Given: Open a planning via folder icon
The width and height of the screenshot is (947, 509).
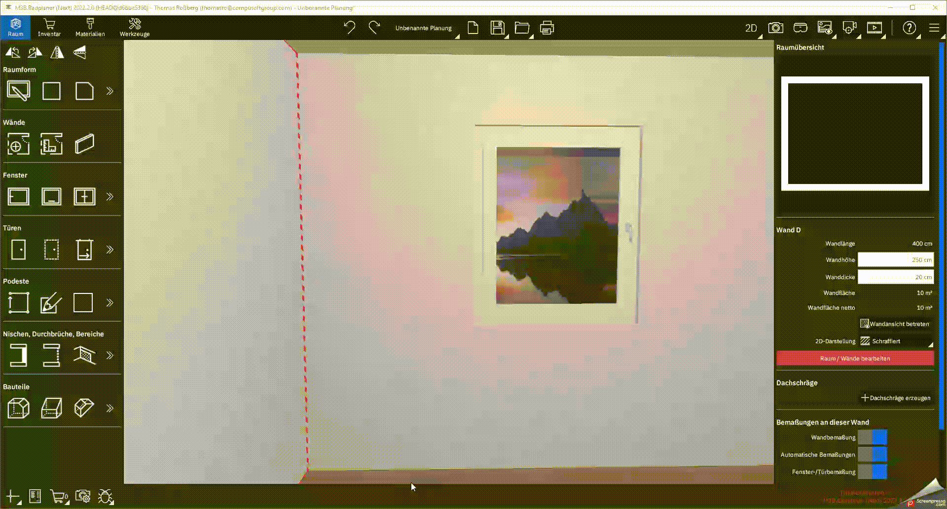Looking at the screenshot, I should click(x=522, y=28).
